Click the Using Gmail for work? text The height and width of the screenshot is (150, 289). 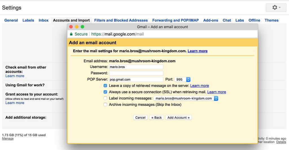click(x=25, y=85)
